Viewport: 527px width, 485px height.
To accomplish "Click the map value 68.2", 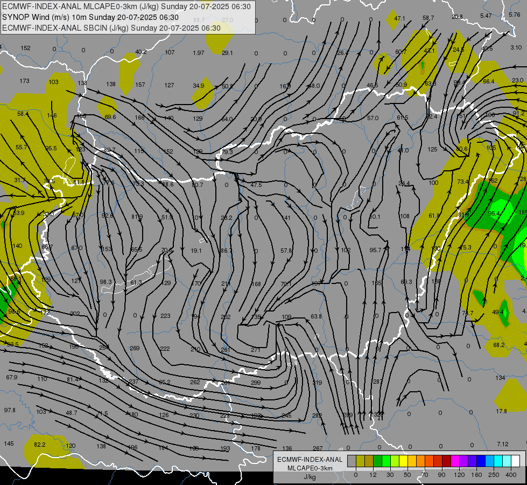I will [x=499, y=345].
